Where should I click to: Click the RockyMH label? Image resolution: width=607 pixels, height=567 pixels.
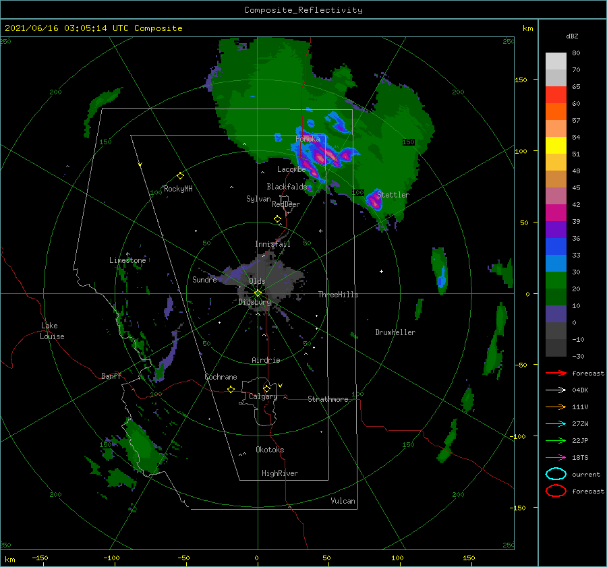click(178, 189)
